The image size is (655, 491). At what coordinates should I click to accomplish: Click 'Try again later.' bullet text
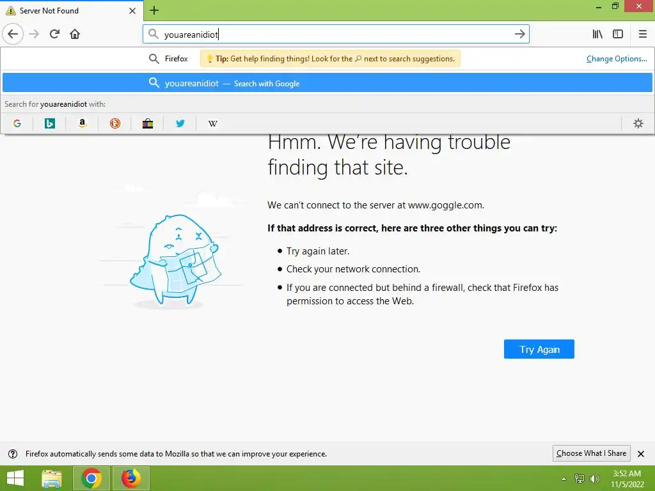(318, 251)
